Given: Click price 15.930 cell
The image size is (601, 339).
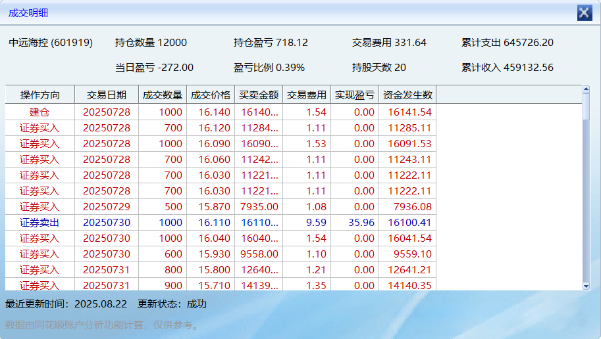Looking at the screenshot, I should pyautogui.click(x=211, y=254).
